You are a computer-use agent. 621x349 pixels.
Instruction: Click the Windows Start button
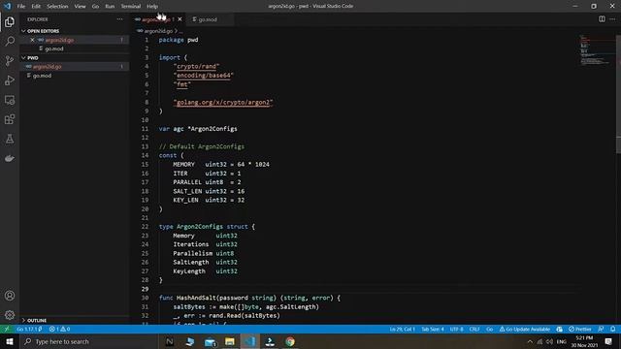click(x=10, y=341)
